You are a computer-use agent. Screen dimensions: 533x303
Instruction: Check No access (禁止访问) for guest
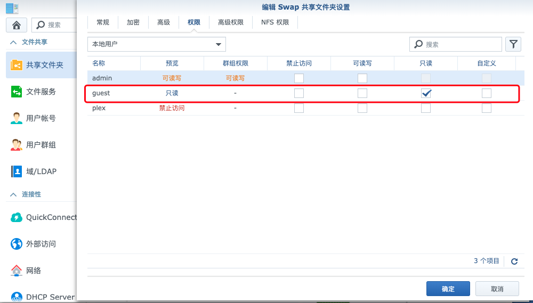(x=299, y=93)
